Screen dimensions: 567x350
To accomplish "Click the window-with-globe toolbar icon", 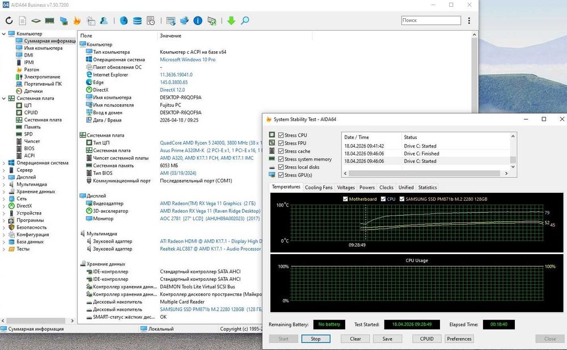I will (171, 20).
